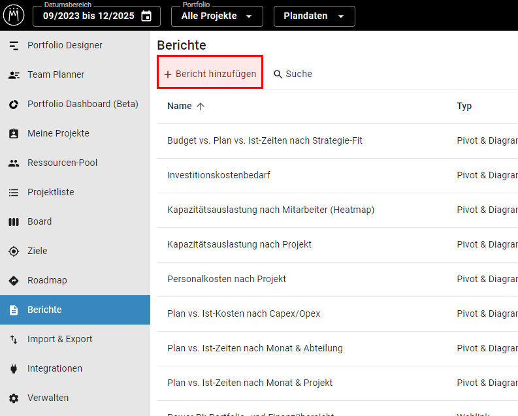Open Plan vs. Ist-Zeiten nach Monat & Projekt
Viewport: 518px width, 416px height.
pyautogui.click(x=250, y=383)
